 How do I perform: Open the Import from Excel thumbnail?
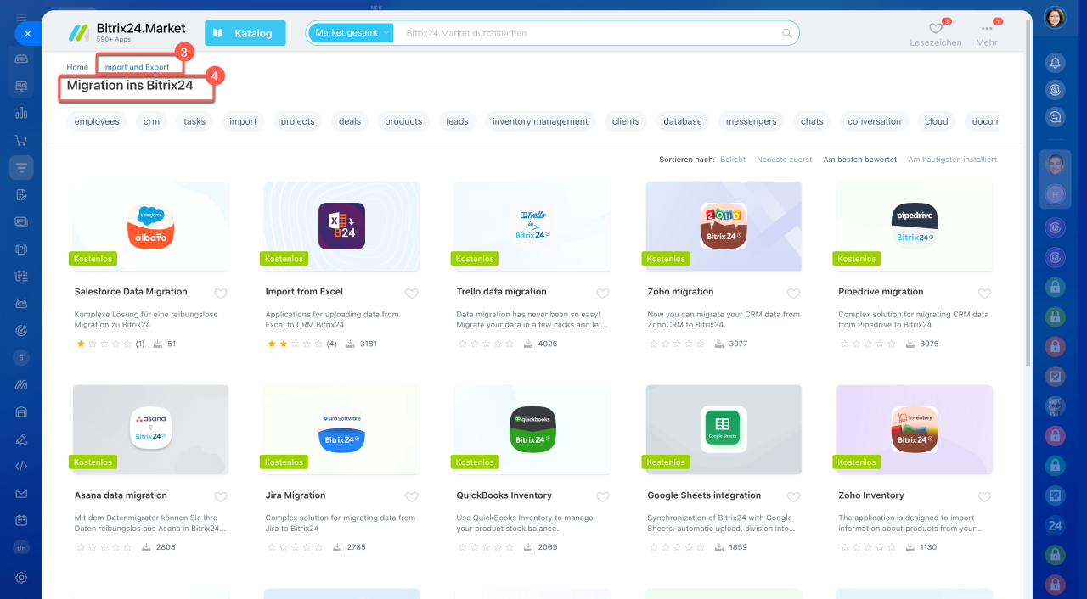click(341, 227)
